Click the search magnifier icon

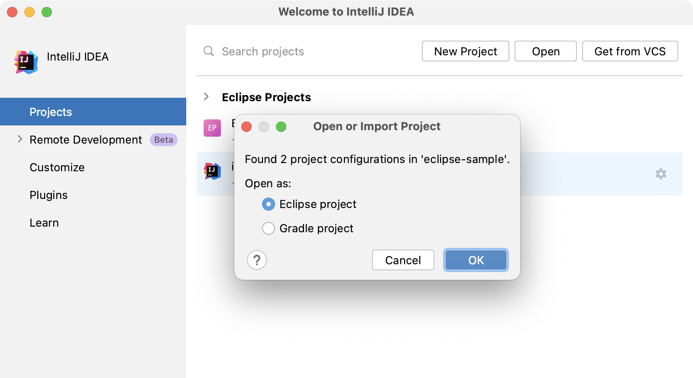pyautogui.click(x=209, y=51)
